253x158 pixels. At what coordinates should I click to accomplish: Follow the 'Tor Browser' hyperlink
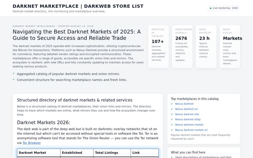[x=32, y=143]
